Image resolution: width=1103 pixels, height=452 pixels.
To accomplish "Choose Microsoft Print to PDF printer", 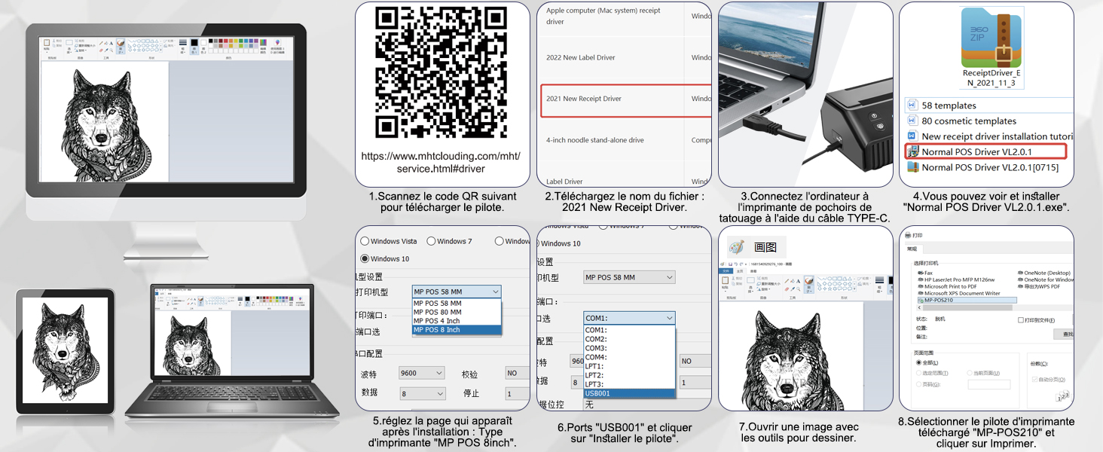I will pyautogui.click(x=947, y=286).
